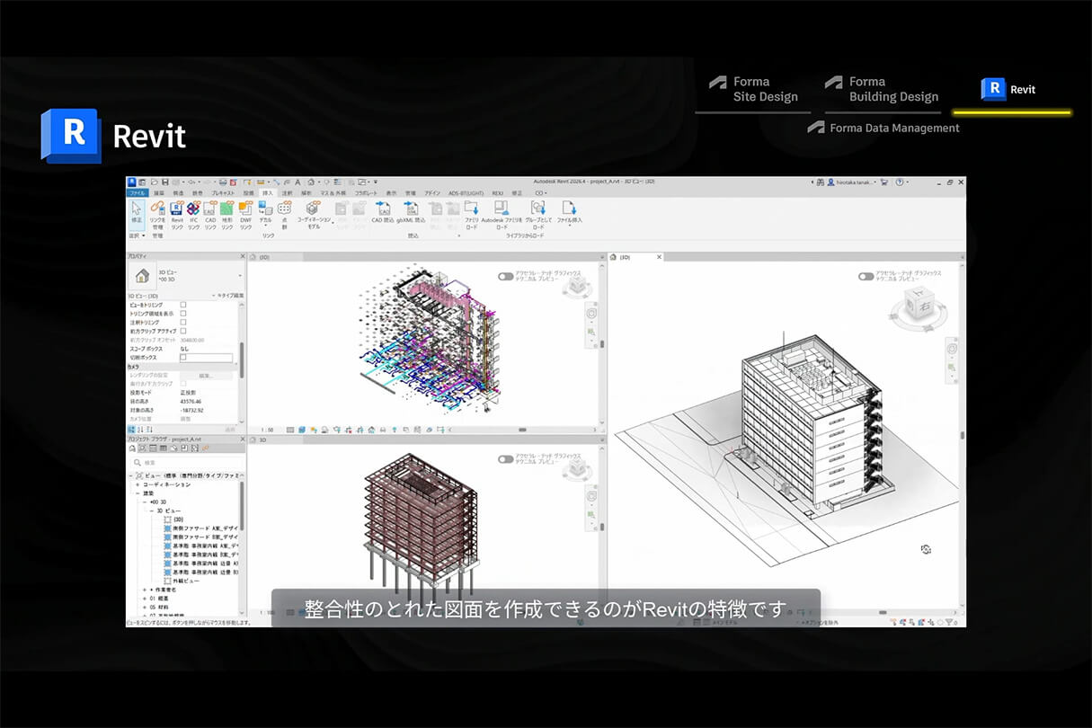
Task: Click the shopping cart icon in title bar
Action: 884,182
